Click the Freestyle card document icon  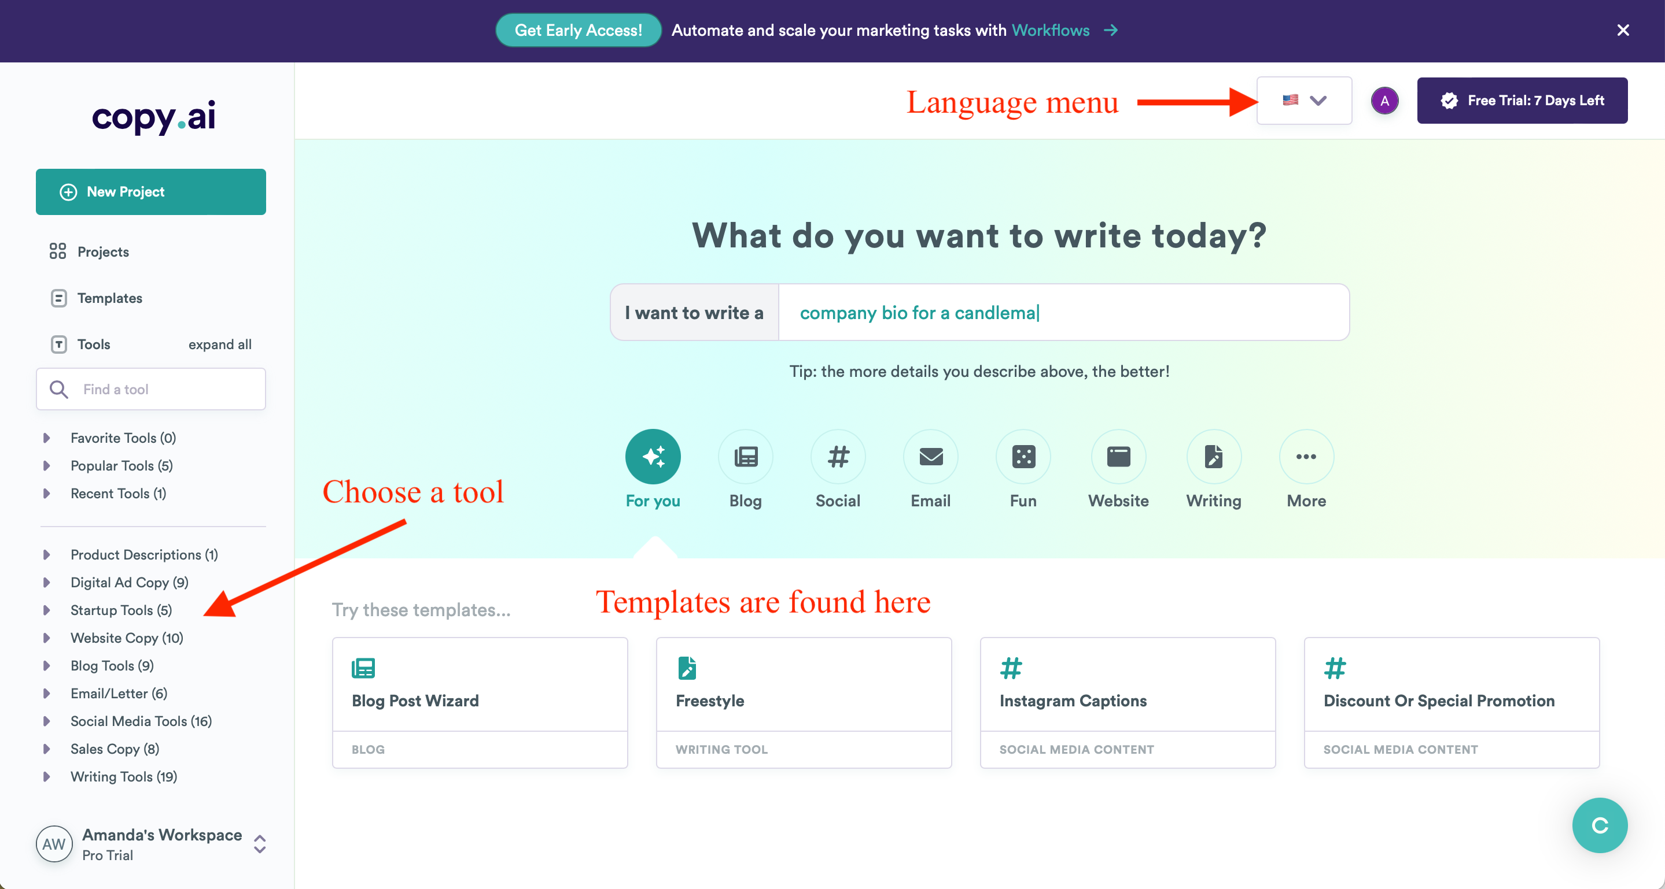687,668
